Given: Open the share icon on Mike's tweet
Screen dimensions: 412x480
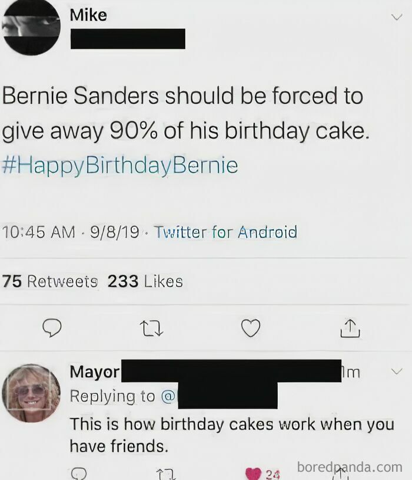Looking at the screenshot, I should pyautogui.click(x=351, y=327).
